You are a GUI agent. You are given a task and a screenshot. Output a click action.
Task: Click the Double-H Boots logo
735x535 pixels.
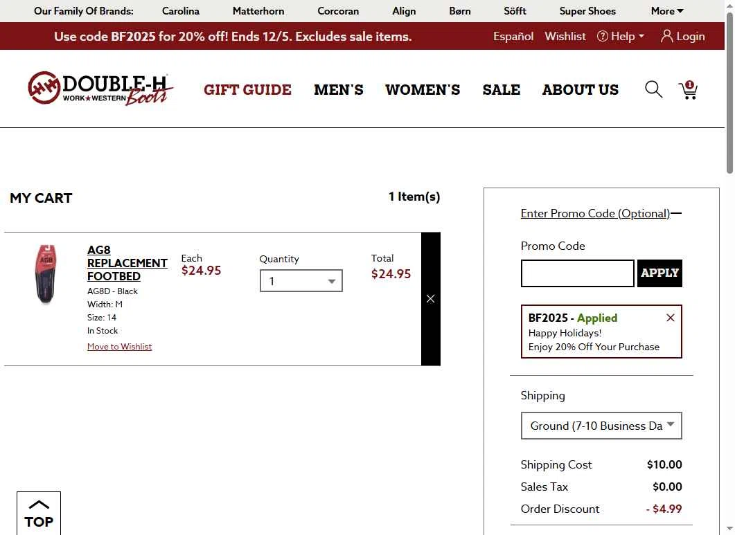pyautogui.click(x=100, y=89)
